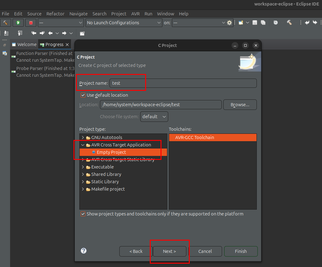Click the Restore icon in left sidebar
This screenshot has width=322, height=267.
(5, 45)
